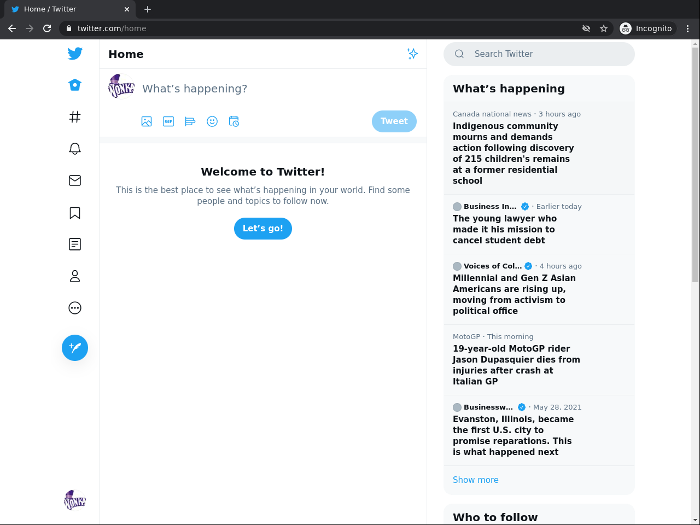Open Explore using the hashtag icon
Image resolution: width=700 pixels, height=525 pixels.
coord(75,116)
